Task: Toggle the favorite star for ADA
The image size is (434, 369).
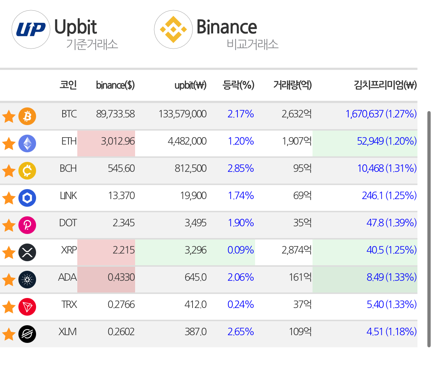Action: pos(9,280)
